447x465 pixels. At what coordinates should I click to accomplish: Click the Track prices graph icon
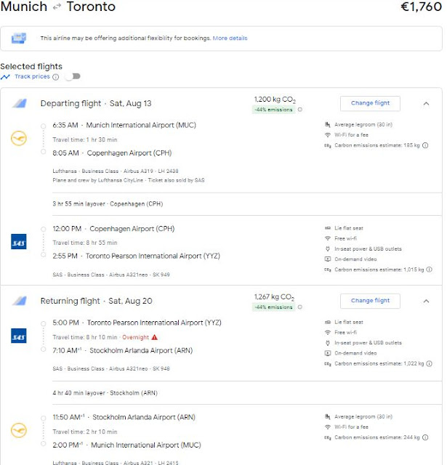[5, 77]
